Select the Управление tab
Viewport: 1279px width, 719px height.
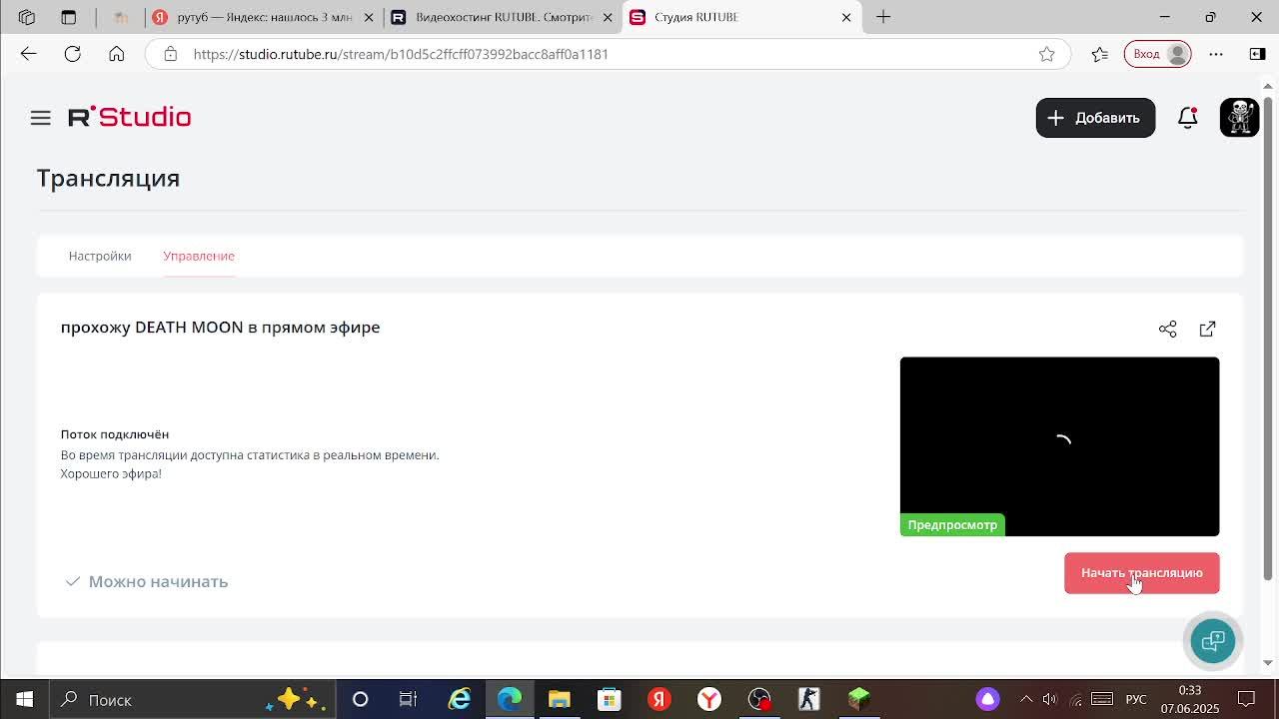click(199, 256)
